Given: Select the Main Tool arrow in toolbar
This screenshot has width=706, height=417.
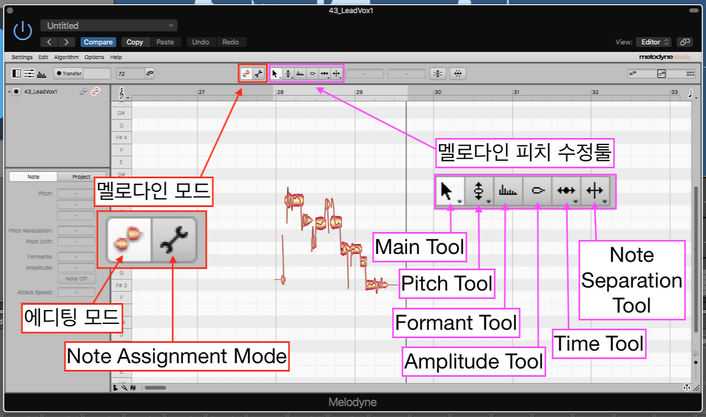Looking at the screenshot, I should click(276, 73).
